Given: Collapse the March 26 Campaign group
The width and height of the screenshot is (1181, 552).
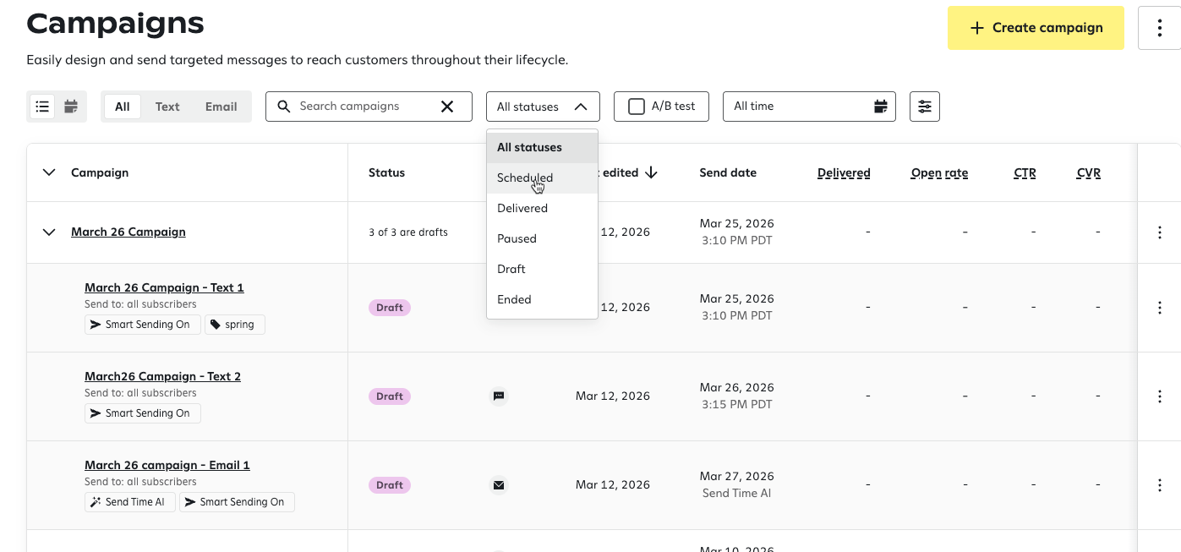Looking at the screenshot, I should pos(49,232).
